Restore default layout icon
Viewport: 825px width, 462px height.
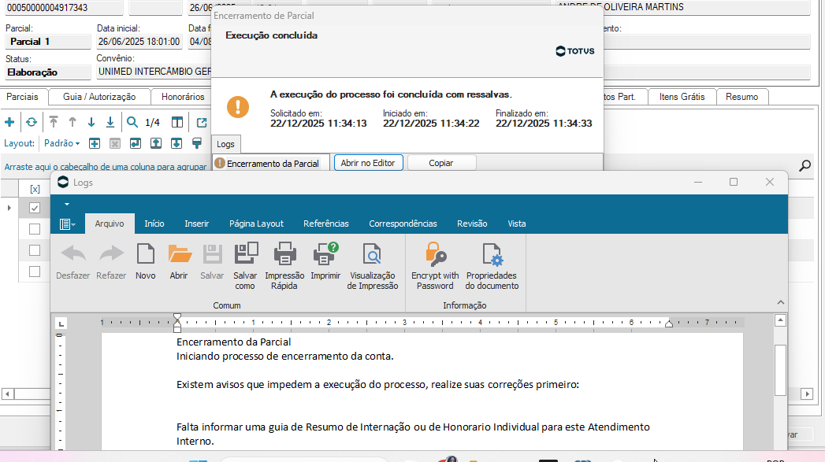click(x=136, y=143)
